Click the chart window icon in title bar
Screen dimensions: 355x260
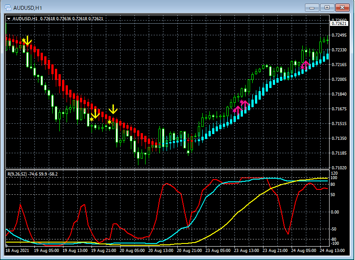8,8
